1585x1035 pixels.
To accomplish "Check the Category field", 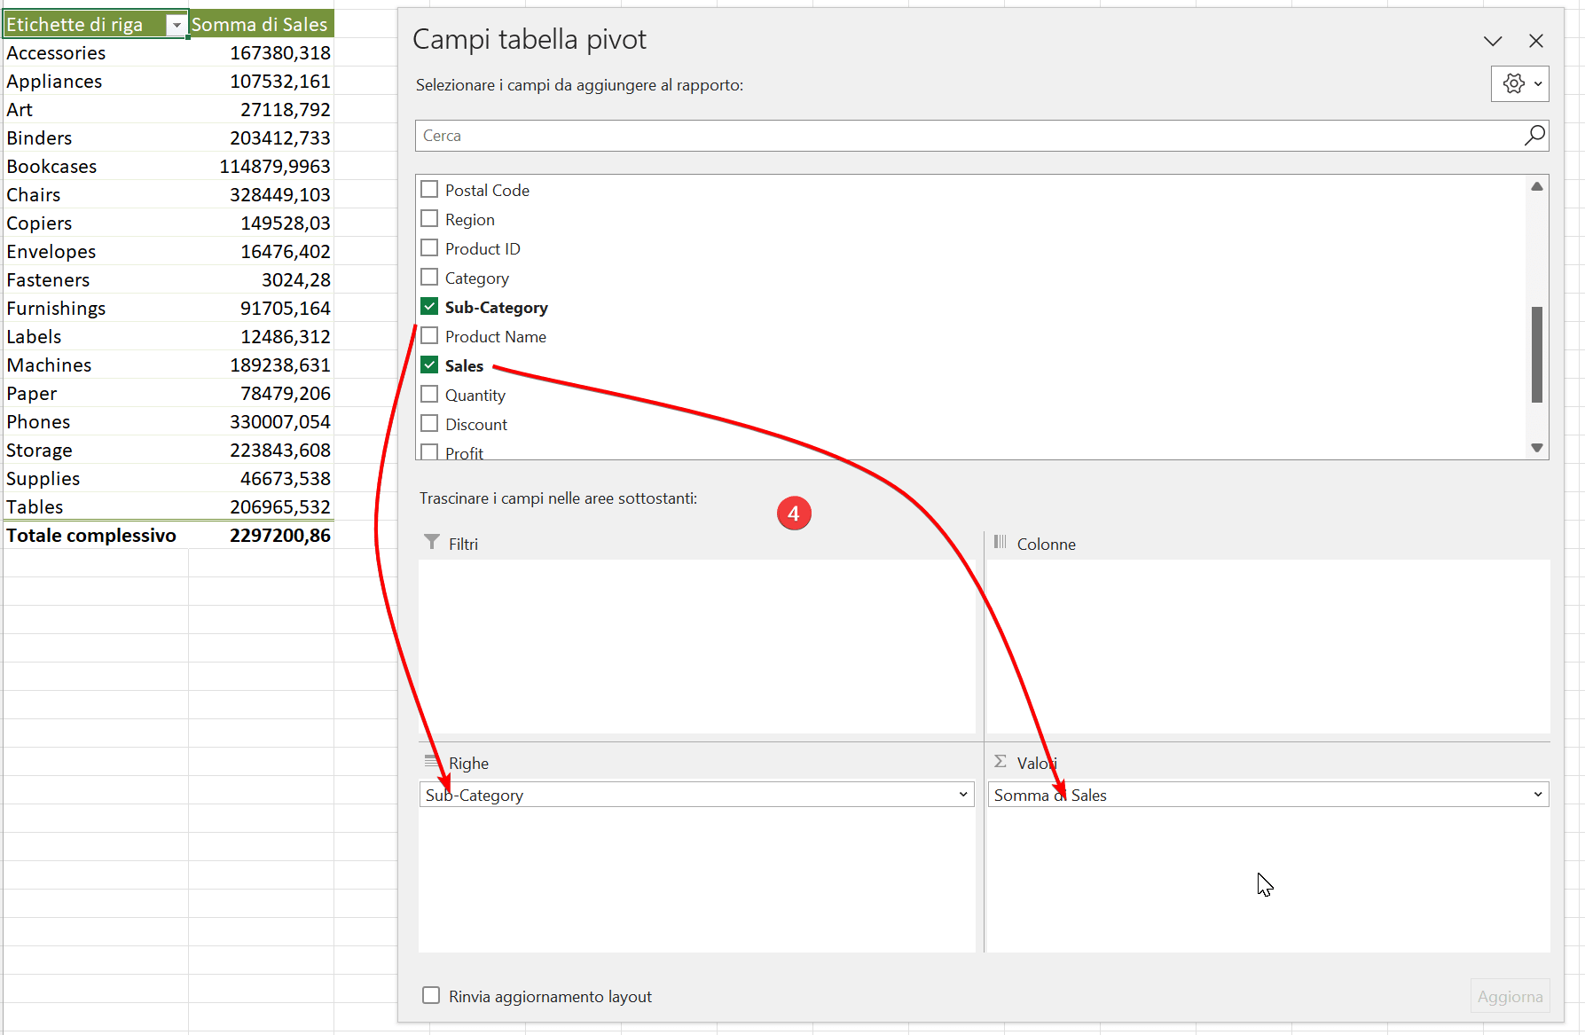I will point(429,278).
